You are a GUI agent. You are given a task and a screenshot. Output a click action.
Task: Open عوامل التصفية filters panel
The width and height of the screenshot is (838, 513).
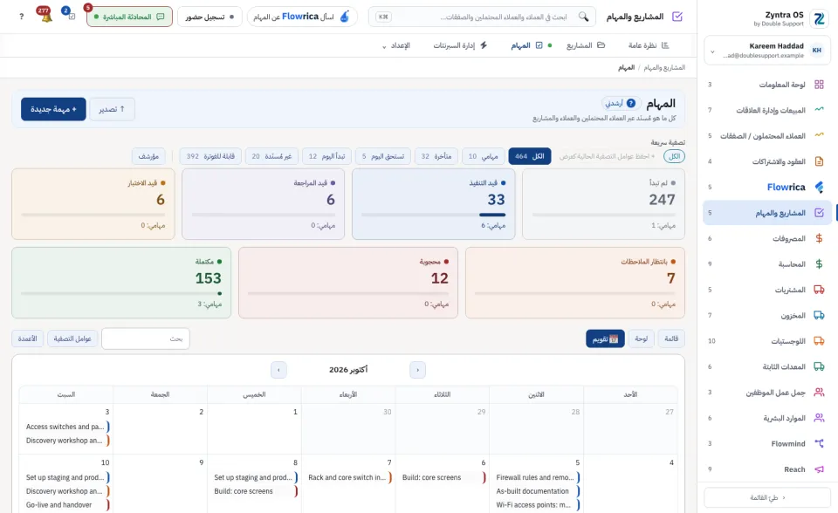pyautogui.click(x=72, y=339)
